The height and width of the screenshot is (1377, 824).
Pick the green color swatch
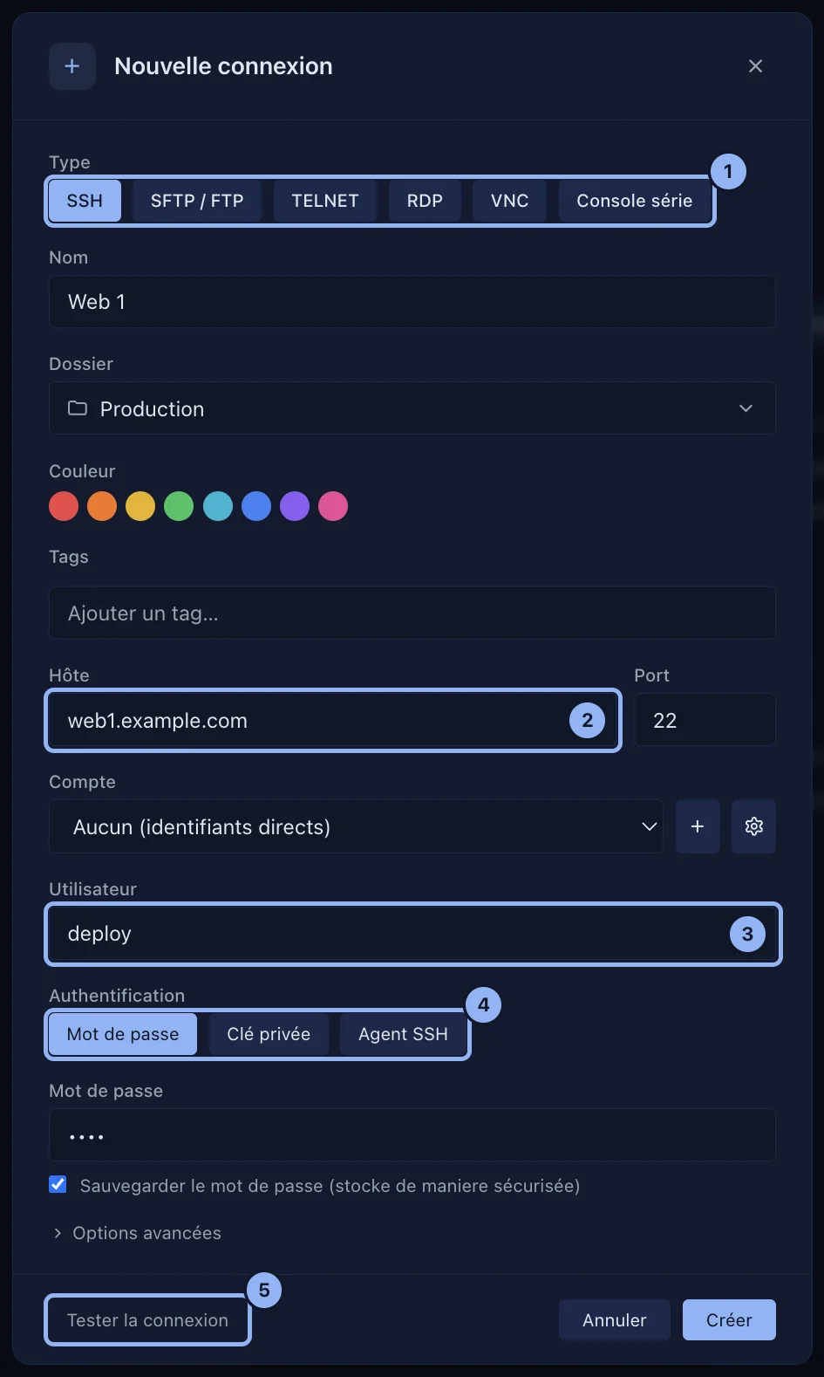coord(179,506)
